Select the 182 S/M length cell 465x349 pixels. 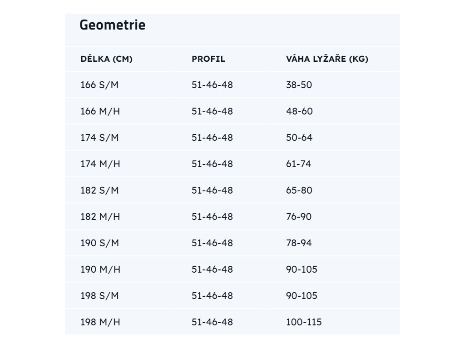[x=99, y=190]
